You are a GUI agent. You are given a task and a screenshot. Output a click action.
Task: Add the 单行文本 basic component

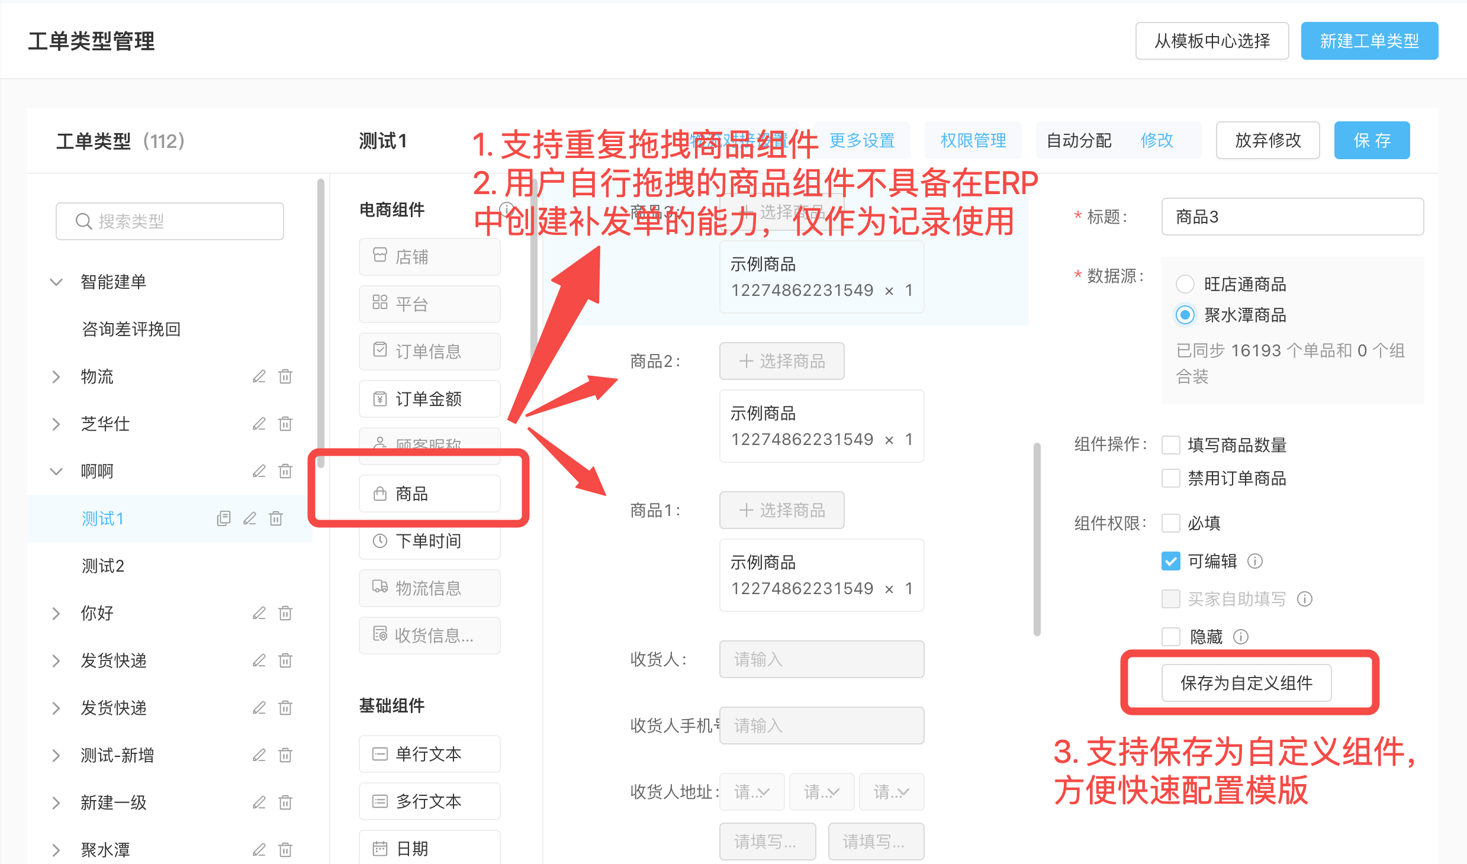(x=430, y=754)
